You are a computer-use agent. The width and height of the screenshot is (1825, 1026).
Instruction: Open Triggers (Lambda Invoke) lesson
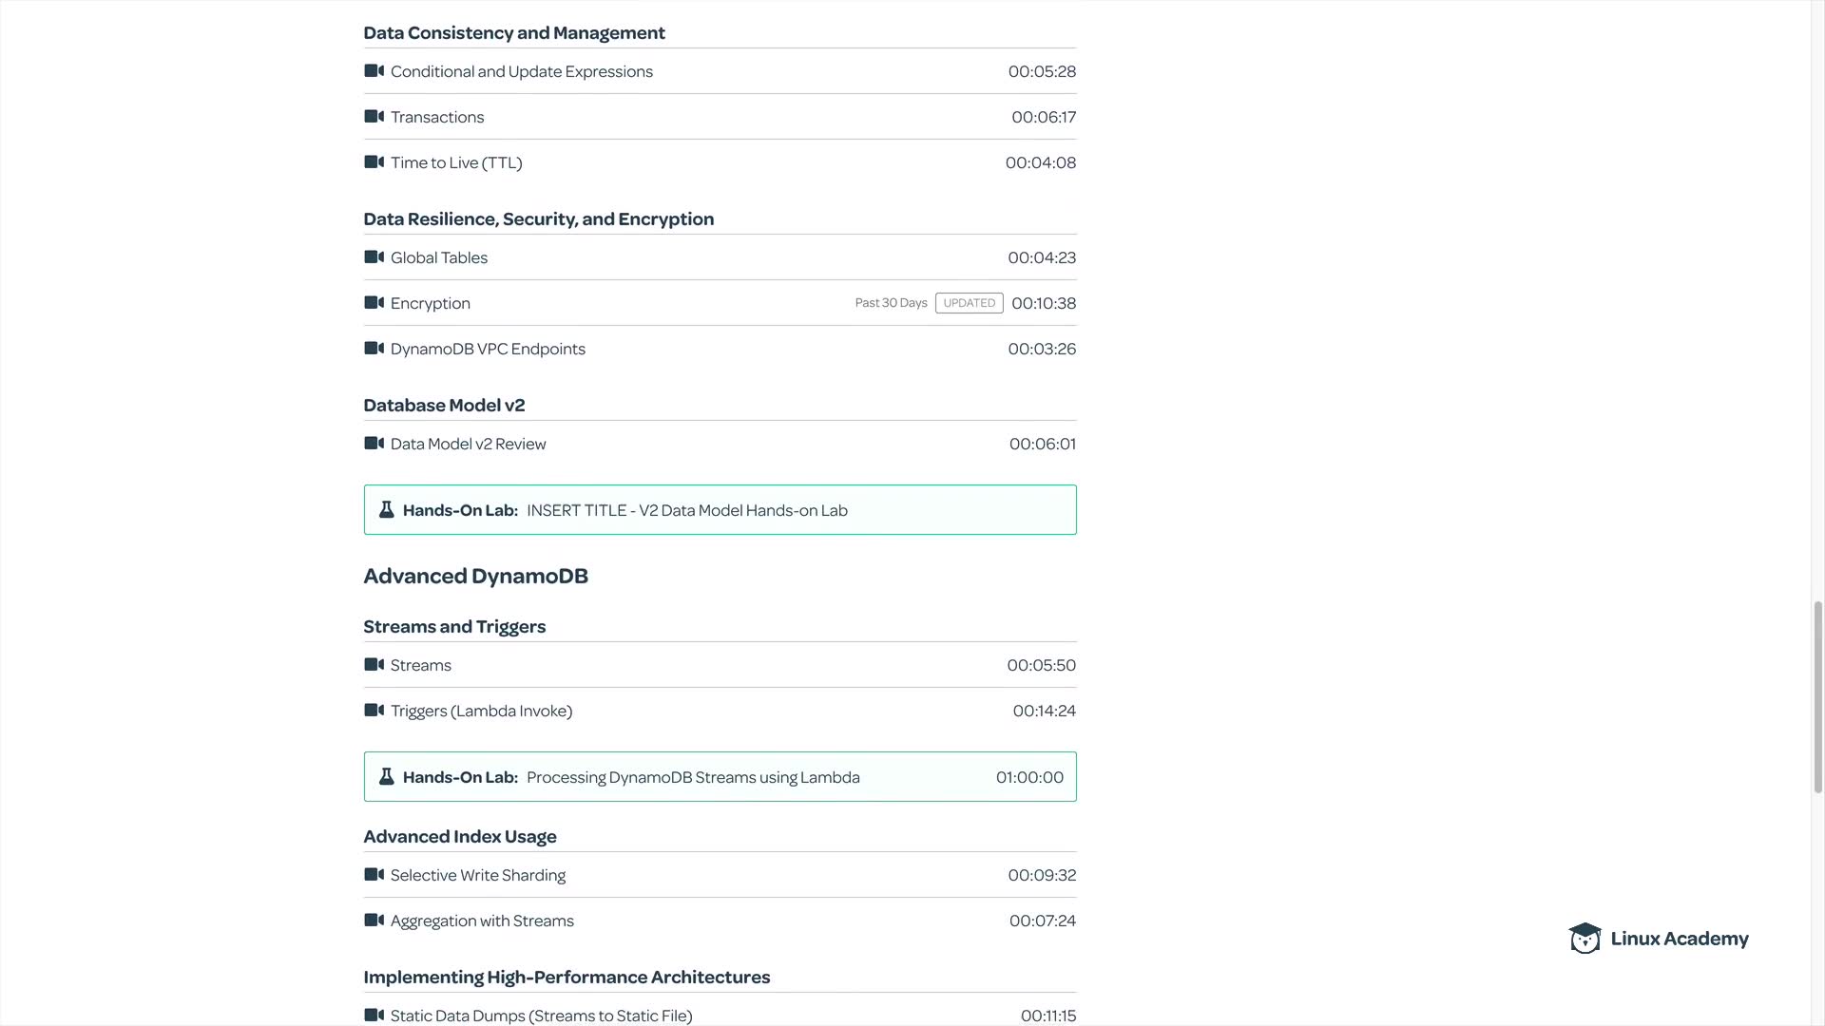click(x=481, y=712)
